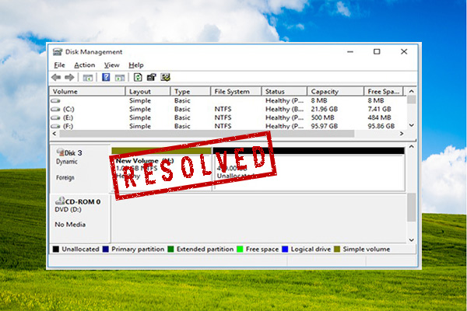Click the CD-ROM 0 drive icon
Image resolution: width=467 pixels, height=311 pixels.
point(60,201)
